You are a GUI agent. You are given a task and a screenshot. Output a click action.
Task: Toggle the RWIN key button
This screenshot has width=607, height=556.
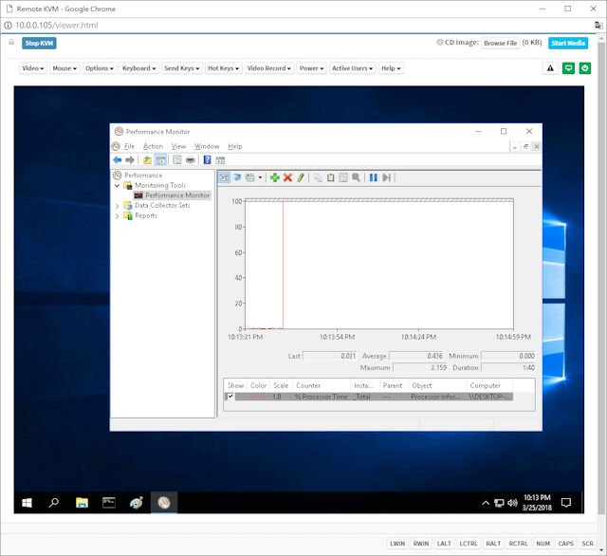coord(421,544)
